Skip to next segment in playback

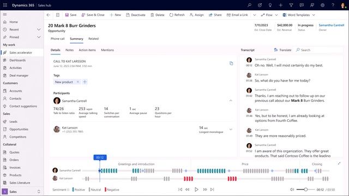(x=212, y=189)
